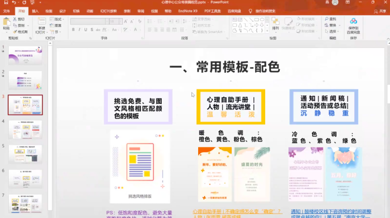Open the Replace (替换) dropdown arrow

(340, 25)
